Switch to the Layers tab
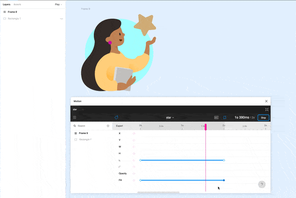 tap(7, 5)
